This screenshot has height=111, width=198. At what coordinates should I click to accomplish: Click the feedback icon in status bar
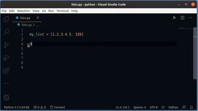click(x=184, y=107)
